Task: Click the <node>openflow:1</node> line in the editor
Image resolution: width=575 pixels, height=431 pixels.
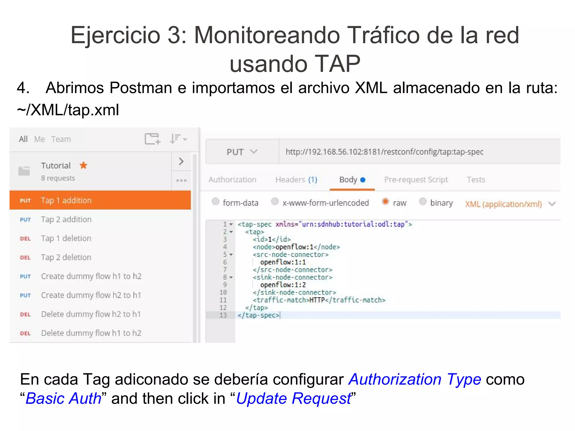Action: [296, 247]
